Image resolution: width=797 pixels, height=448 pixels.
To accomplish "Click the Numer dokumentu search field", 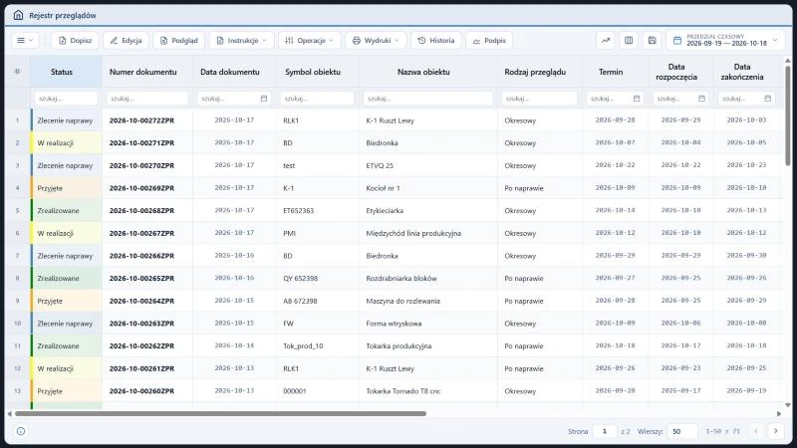I will (147, 98).
